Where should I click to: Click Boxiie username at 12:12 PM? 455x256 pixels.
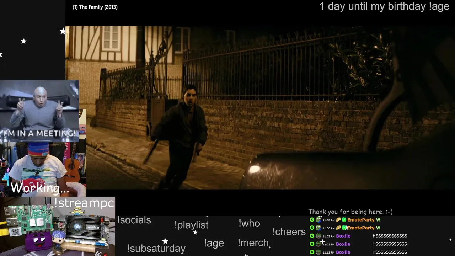343,252
